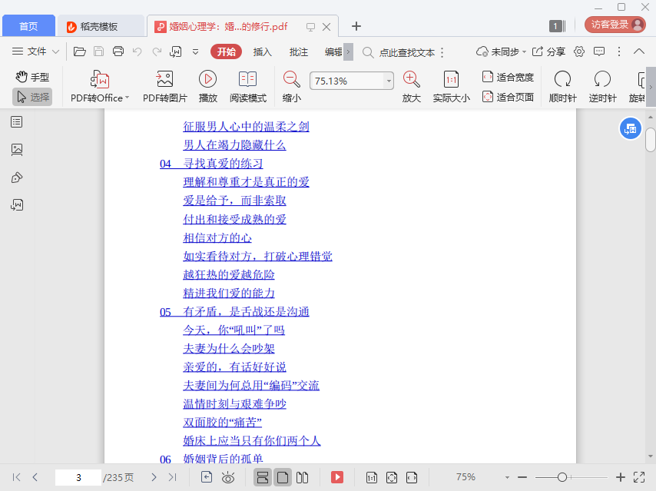Viewport: 656px width, 491px height.
Task: Switch to the 编辑 ribbon tab
Action: click(x=333, y=52)
